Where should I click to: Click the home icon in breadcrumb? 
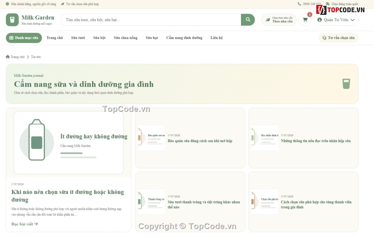(x=7, y=57)
